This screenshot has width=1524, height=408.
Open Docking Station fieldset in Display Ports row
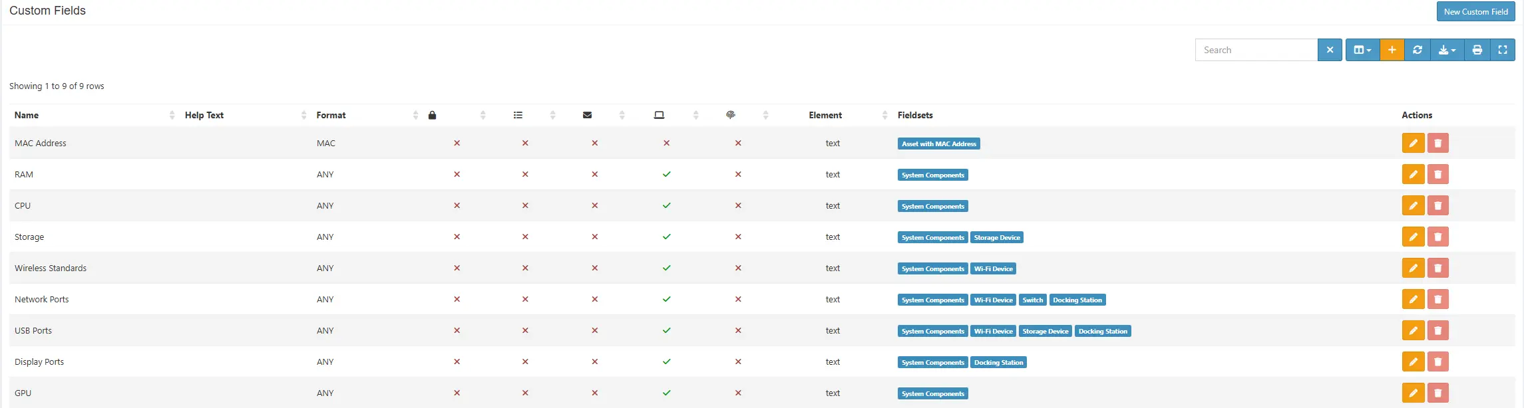(998, 362)
